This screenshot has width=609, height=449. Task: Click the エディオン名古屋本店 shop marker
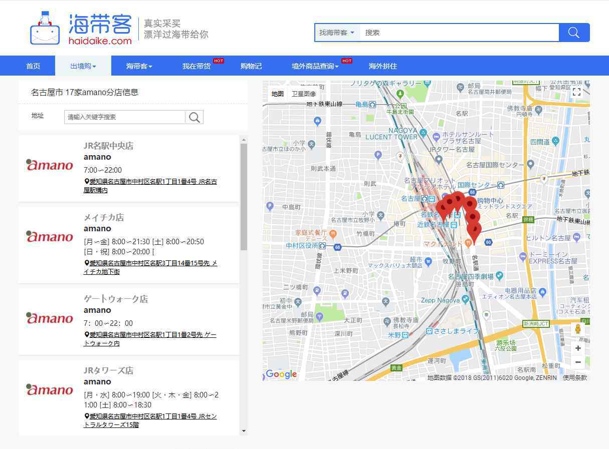coord(543,292)
